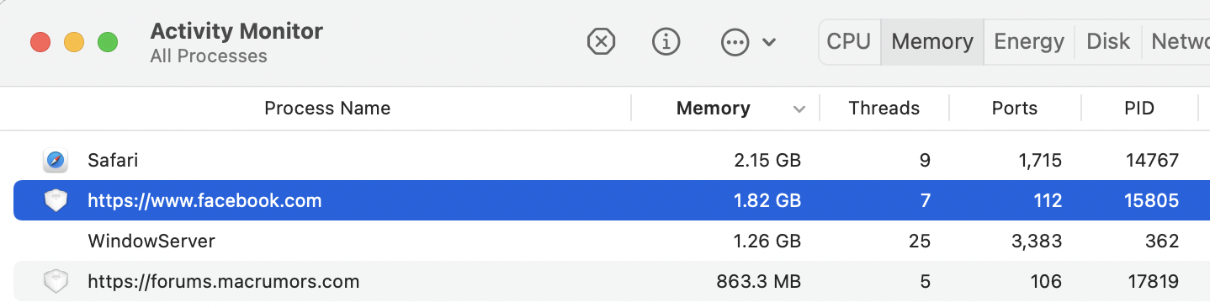
Task: Switch to the Disk tab
Action: pos(1108,41)
